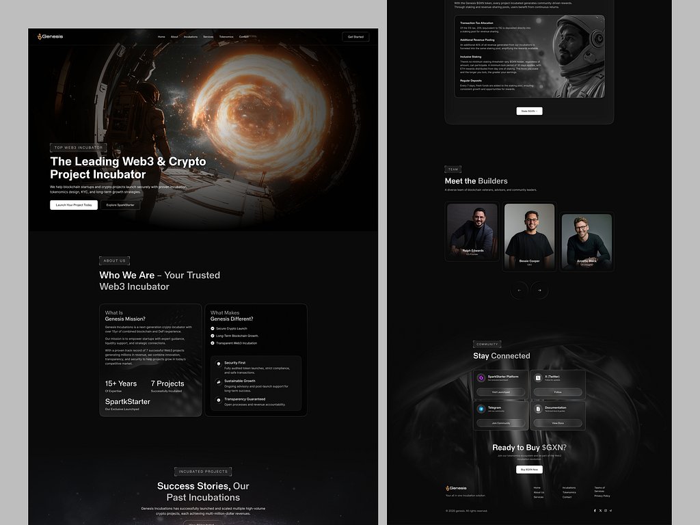Open the footer Terms of Services link
This screenshot has height=525, width=700.
coord(600,489)
